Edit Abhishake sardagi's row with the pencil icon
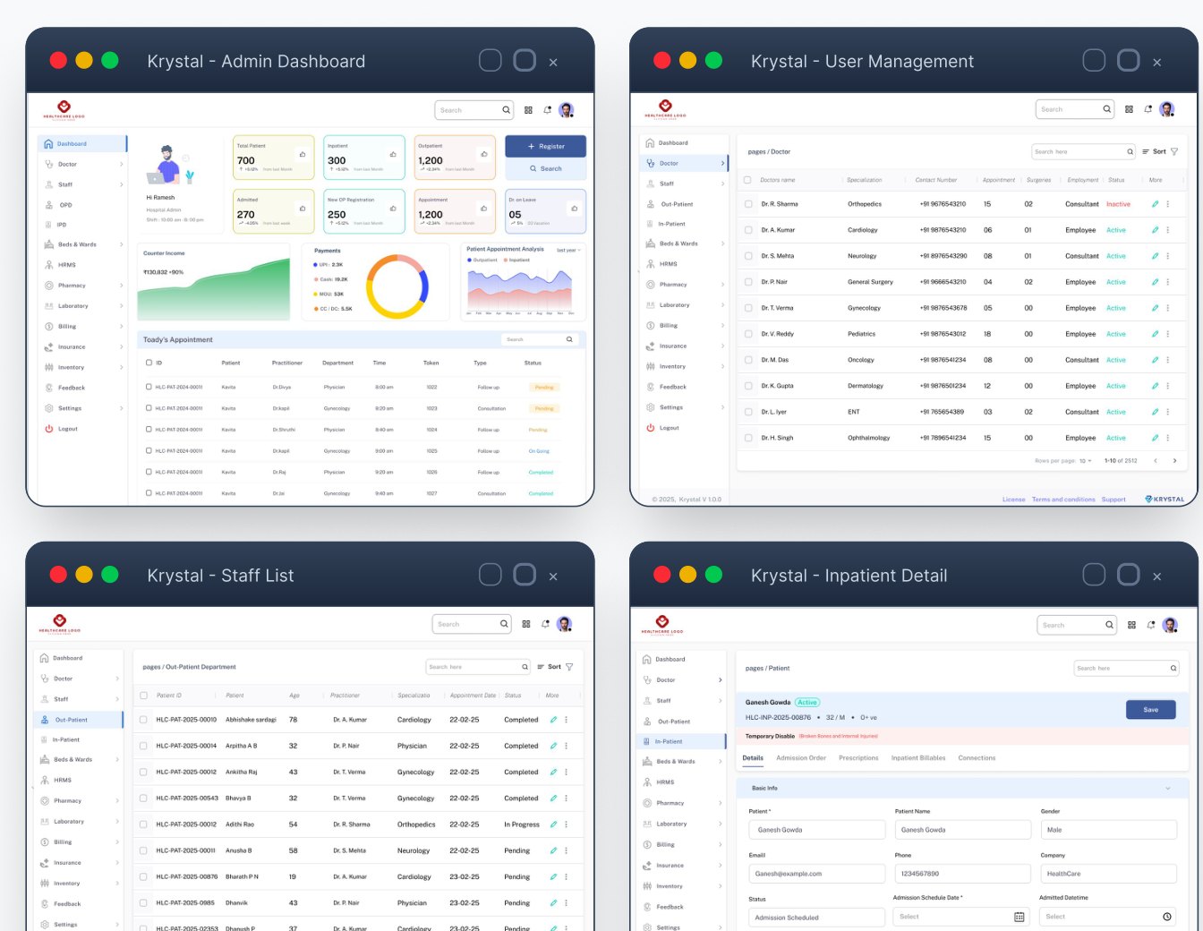This screenshot has height=931, width=1203. point(553,720)
